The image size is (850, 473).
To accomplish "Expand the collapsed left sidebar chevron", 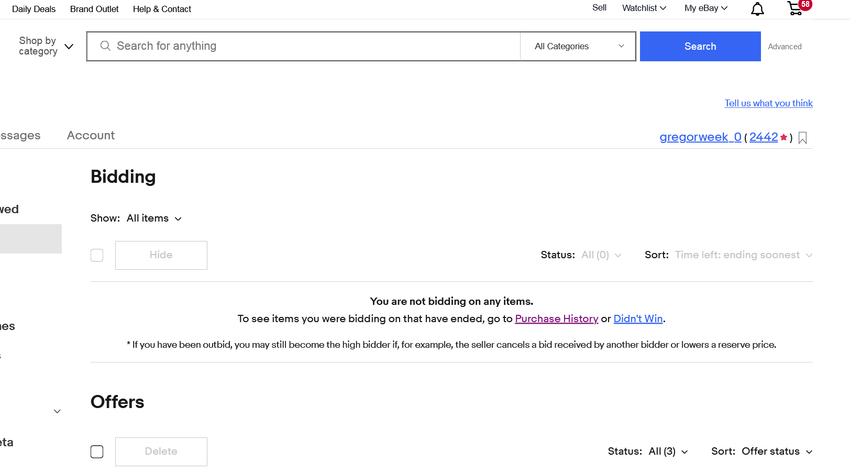I will [57, 411].
